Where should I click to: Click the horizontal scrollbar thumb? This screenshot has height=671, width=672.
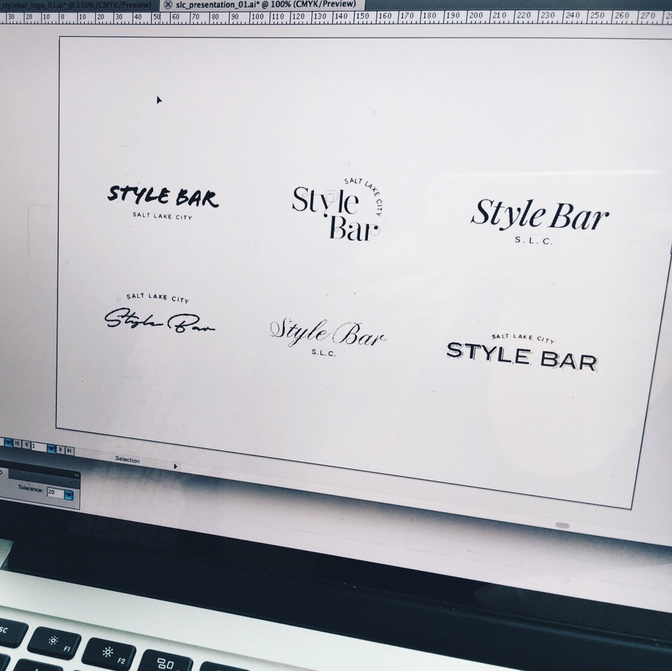pos(562,525)
